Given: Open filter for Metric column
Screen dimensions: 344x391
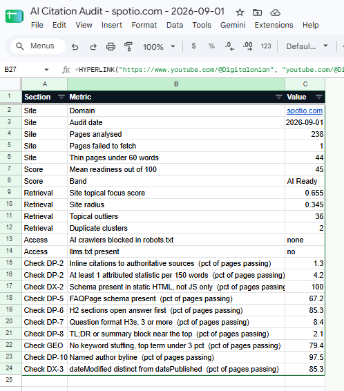Looking at the screenshot, I should pos(278,97).
